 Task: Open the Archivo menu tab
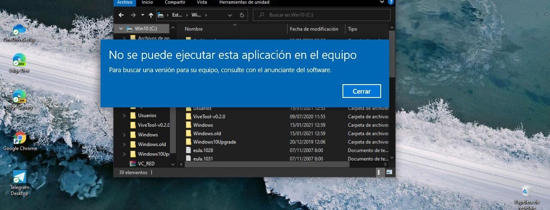point(125,2)
